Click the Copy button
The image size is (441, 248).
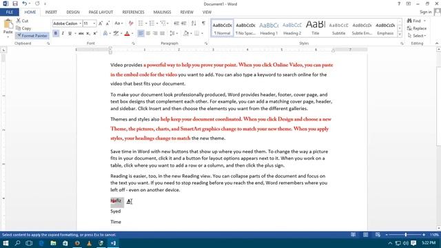(x=23, y=28)
